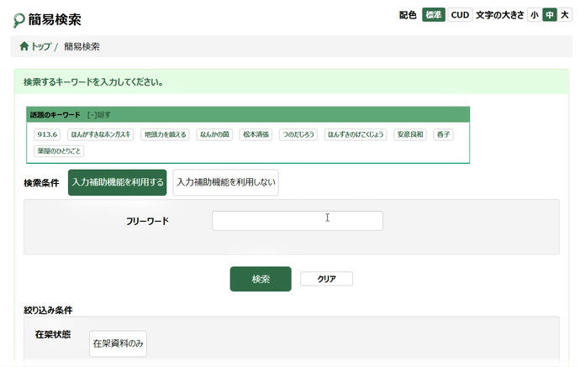The width and height of the screenshot is (580, 367).
Task: Click the magnifying glass icon beside 簡易検索
Action: pyautogui.click(x=18, y=20)
